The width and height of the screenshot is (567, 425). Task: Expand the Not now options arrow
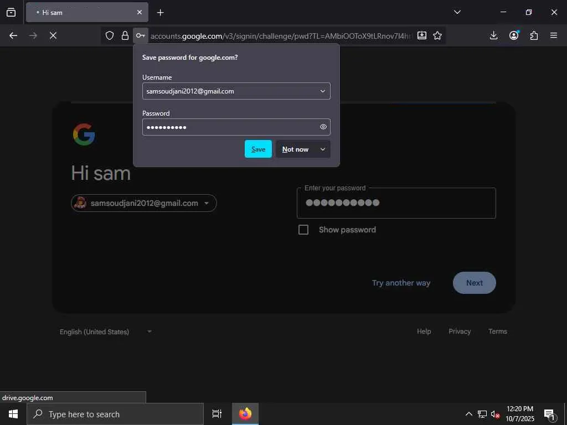click(x=323, y=149)
